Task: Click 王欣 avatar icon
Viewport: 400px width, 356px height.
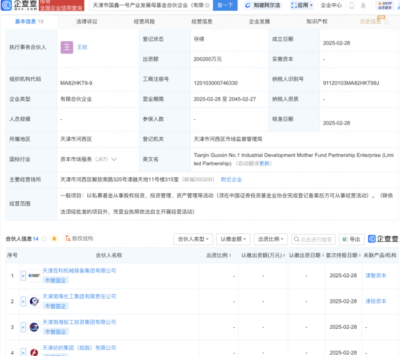Action: [x=67, y=47]
